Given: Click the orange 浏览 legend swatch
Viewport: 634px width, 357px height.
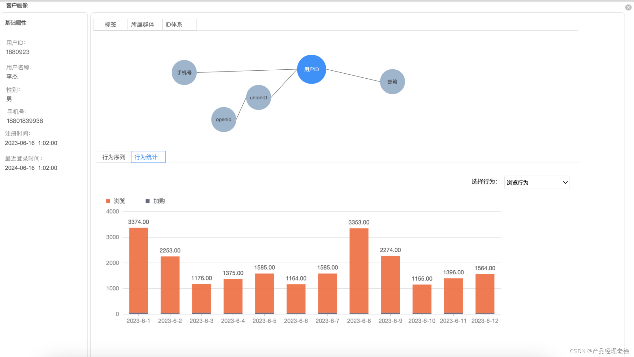Looking at the screenshot, I should (108, 201).
